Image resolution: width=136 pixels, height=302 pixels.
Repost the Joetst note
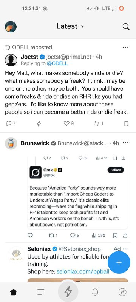click(x=99, y=123)
